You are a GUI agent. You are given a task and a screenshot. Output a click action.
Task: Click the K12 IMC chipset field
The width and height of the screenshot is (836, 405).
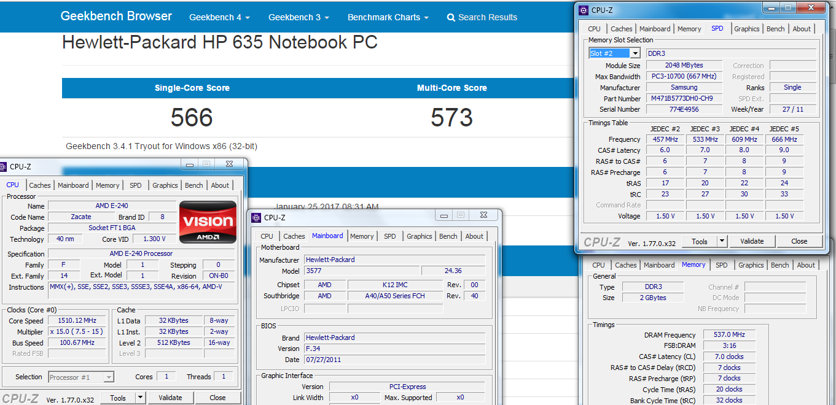[395, 285]
